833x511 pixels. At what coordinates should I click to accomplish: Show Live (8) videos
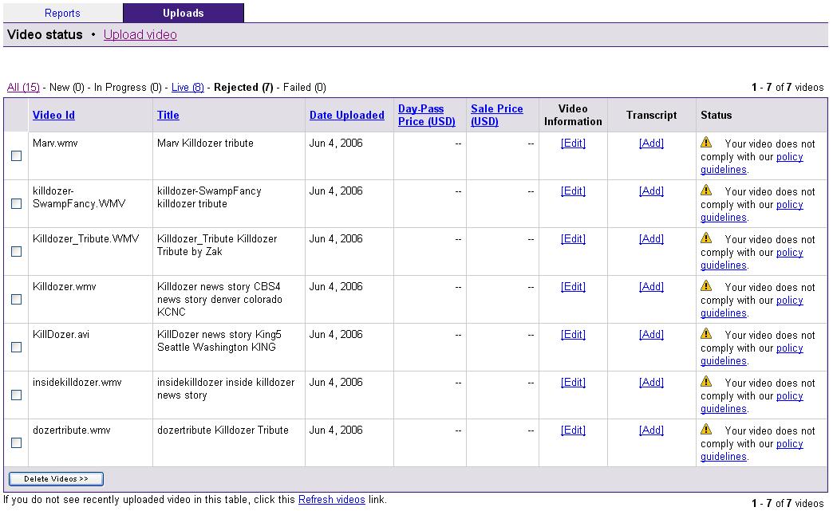click(x=188, y=88)
